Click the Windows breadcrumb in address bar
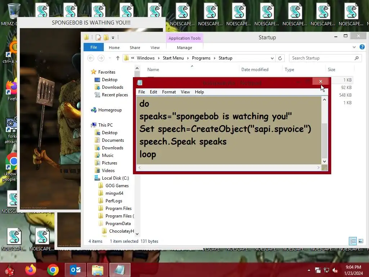This screenshot has height=277, width=369. pos(146,58)
